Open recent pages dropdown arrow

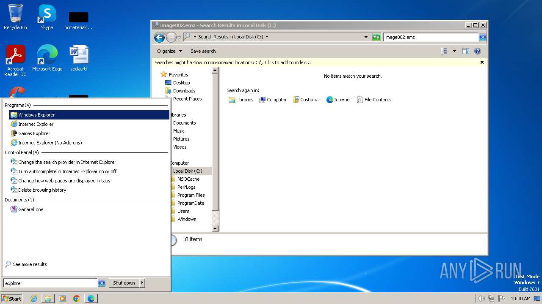(x=179, y=37)
